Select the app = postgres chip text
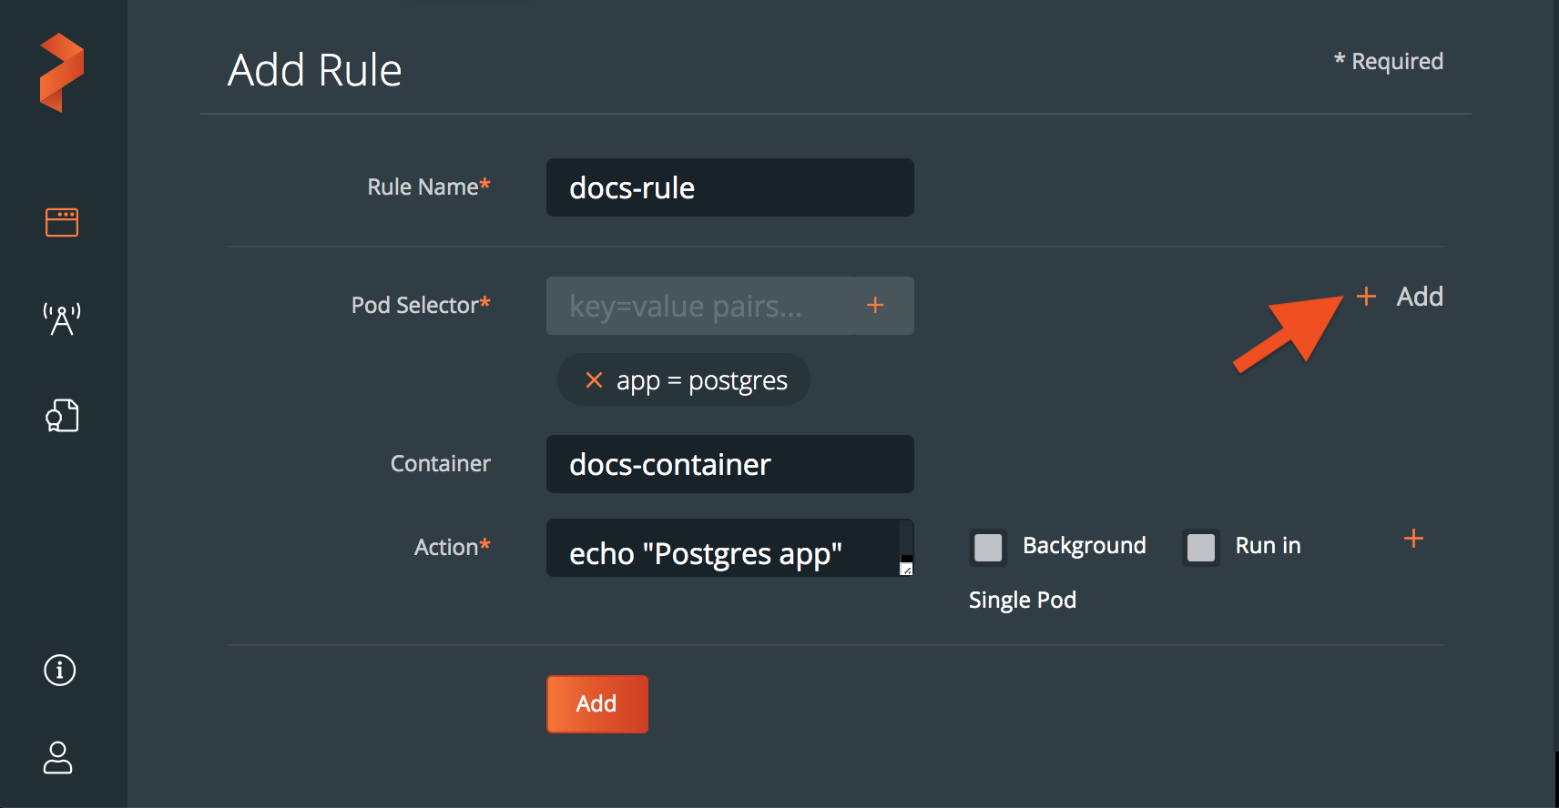The width and height of the screenshot is (1559, 808). pos(701,380)
